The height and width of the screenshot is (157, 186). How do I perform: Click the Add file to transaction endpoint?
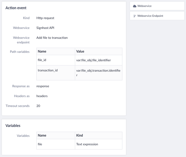pos(52,38)
